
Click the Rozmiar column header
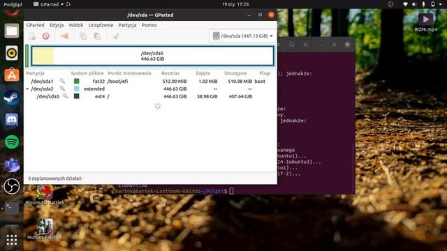point(170,73)
